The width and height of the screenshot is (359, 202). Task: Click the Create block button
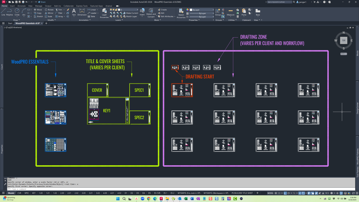click(x=162, y=10)
